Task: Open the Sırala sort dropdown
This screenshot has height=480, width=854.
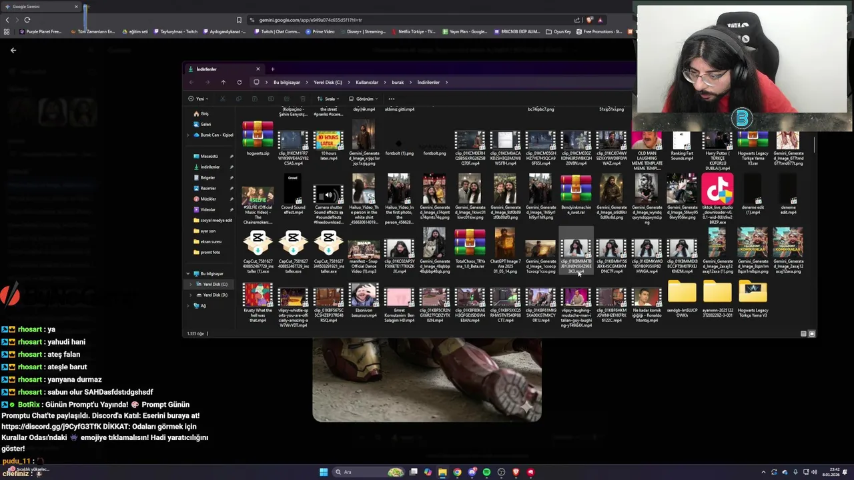Action: (328, 99)
